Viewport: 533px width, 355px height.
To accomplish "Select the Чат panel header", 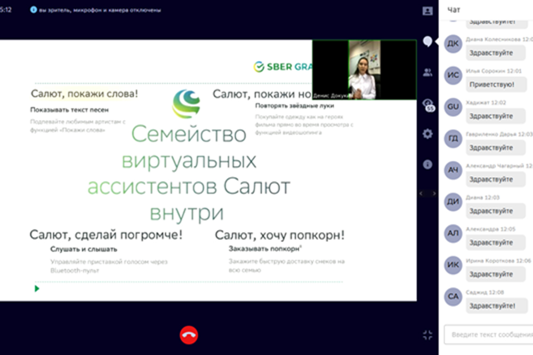I will [454, 10].
